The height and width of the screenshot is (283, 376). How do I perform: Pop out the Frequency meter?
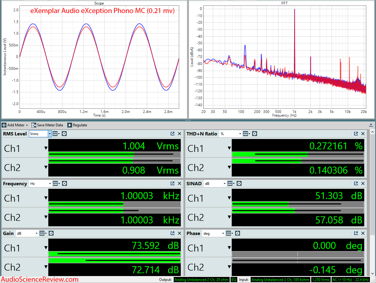point(172,183)
